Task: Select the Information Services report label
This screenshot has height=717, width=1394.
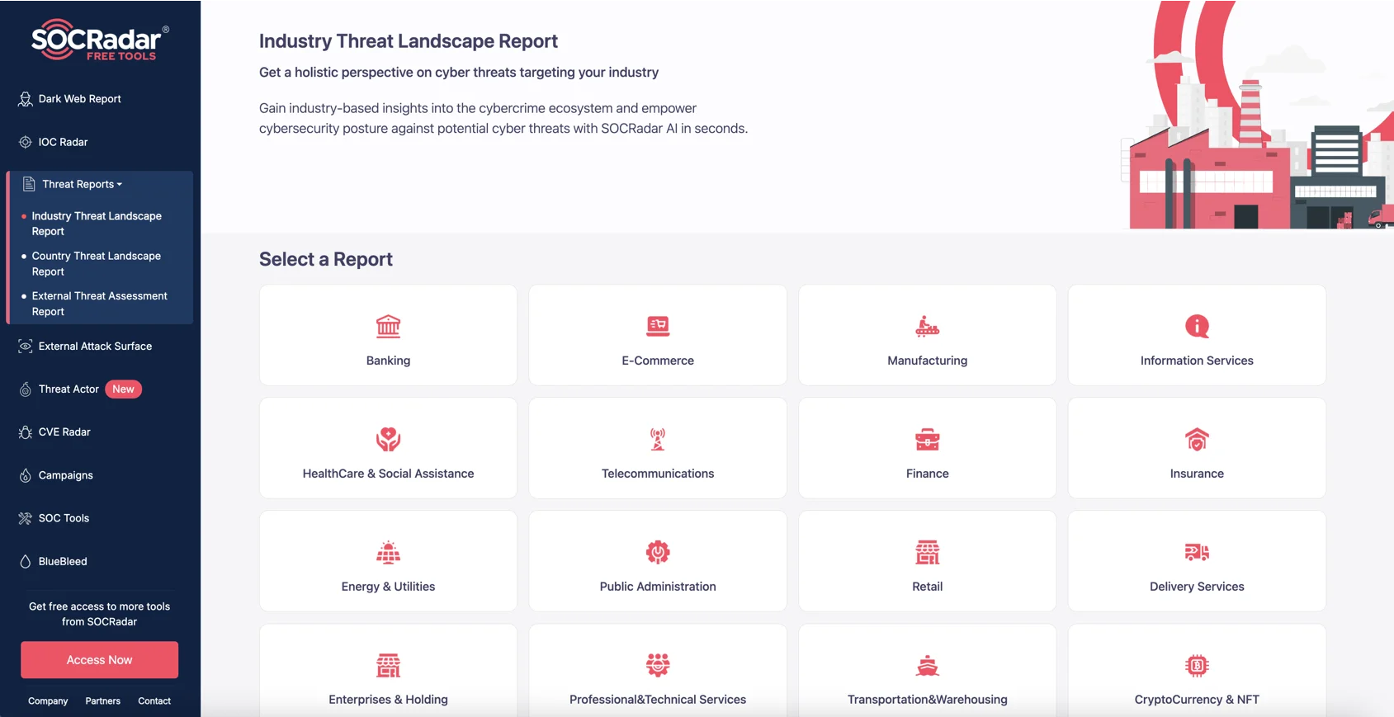Action: click(1197, 361)
